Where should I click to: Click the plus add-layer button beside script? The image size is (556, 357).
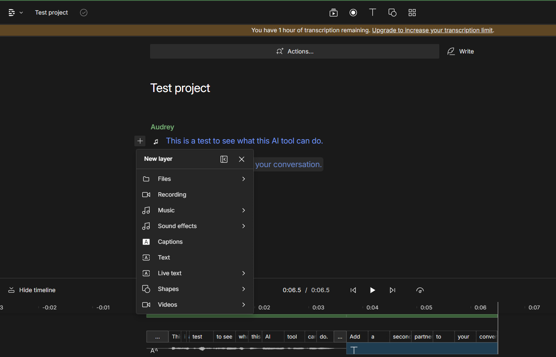point(140,141)
